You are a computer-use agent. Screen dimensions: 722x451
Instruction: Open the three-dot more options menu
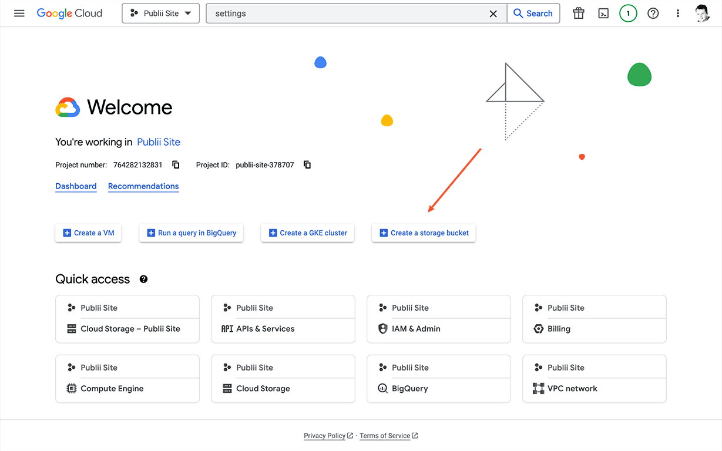pos(678,13)
